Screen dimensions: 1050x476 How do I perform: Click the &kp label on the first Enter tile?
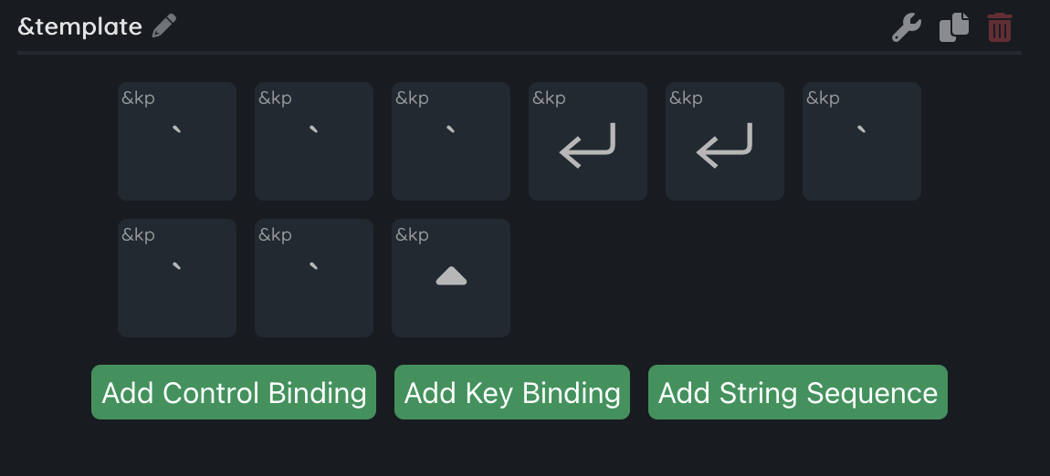550,98
